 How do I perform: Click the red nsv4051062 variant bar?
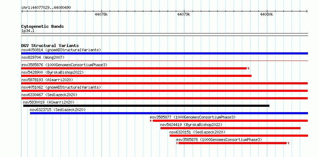tap(164, 91)
